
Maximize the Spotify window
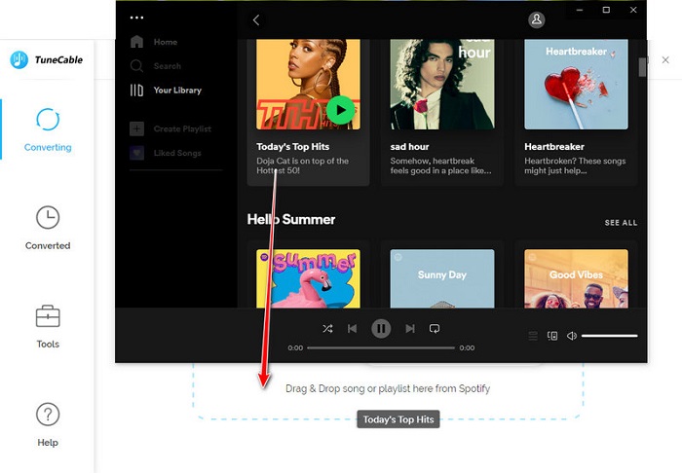[606, 10]
